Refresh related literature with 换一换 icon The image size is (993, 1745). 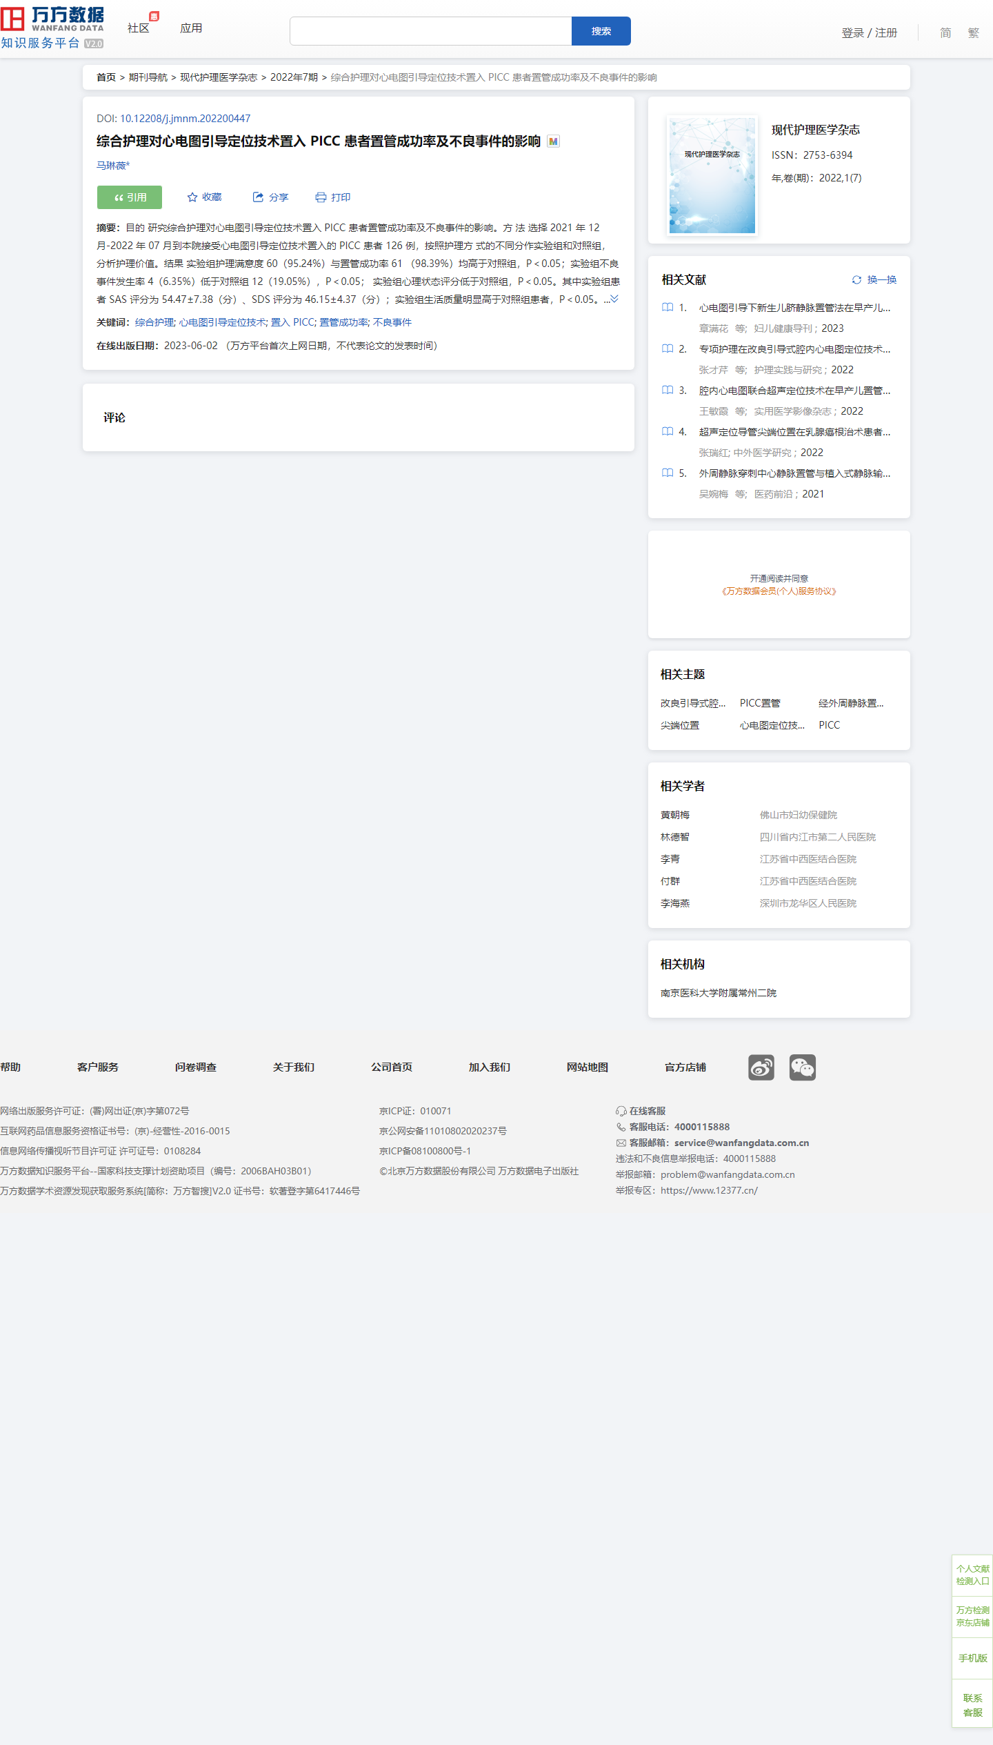point(856,280)
